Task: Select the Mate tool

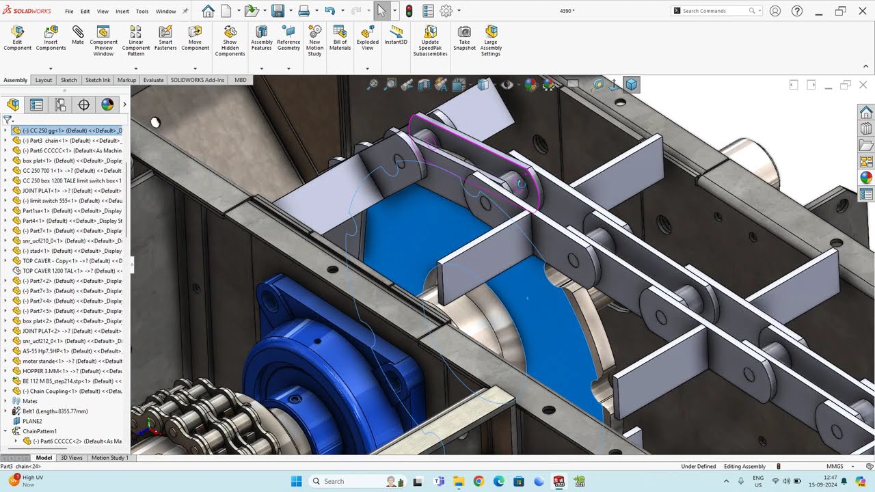Action: pos(78,36)
